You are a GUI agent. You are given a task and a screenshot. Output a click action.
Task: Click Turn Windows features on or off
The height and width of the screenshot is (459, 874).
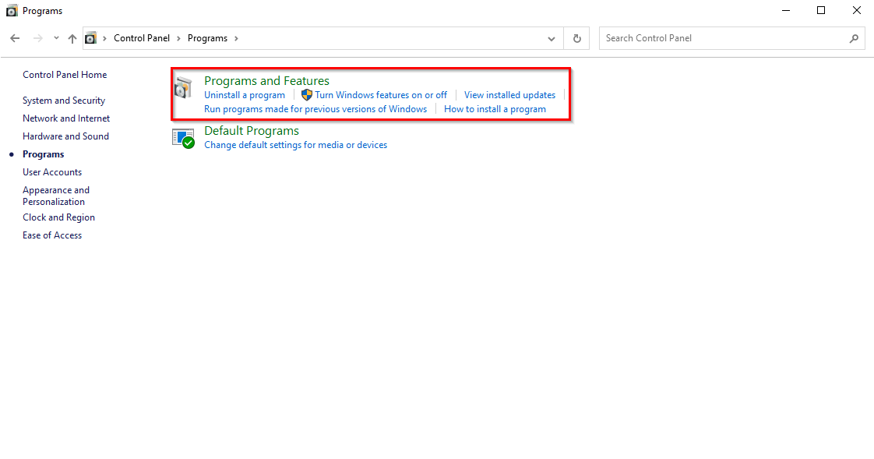point(381,95)
